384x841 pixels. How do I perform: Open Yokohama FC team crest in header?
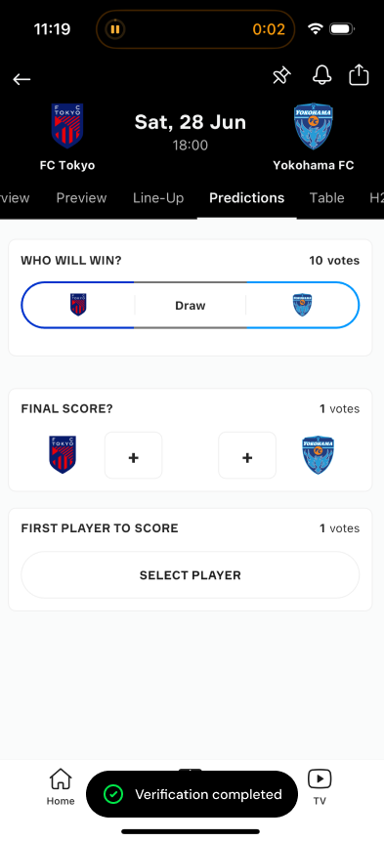coord(314,127)
